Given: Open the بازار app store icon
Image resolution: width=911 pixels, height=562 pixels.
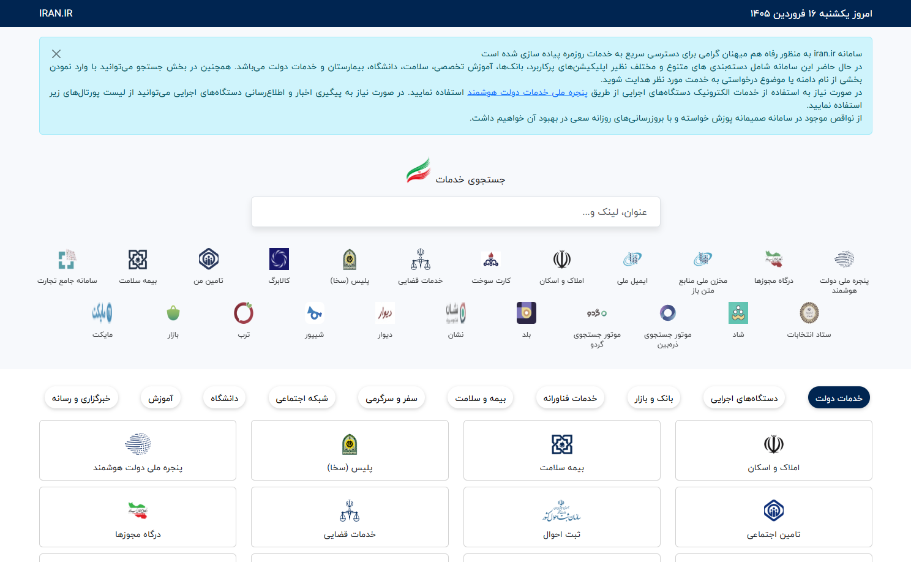Looking at the screenshot, I should pyautogui.click(x=173, y=313).
